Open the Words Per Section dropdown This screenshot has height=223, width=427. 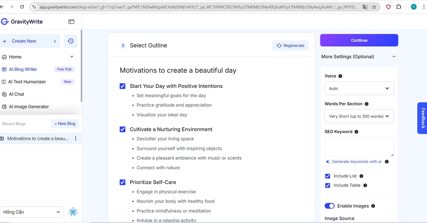pyautogui.click(x=359, y=116)
